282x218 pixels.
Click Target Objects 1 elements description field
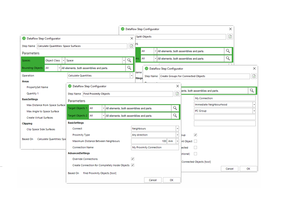tap(138, 108)
